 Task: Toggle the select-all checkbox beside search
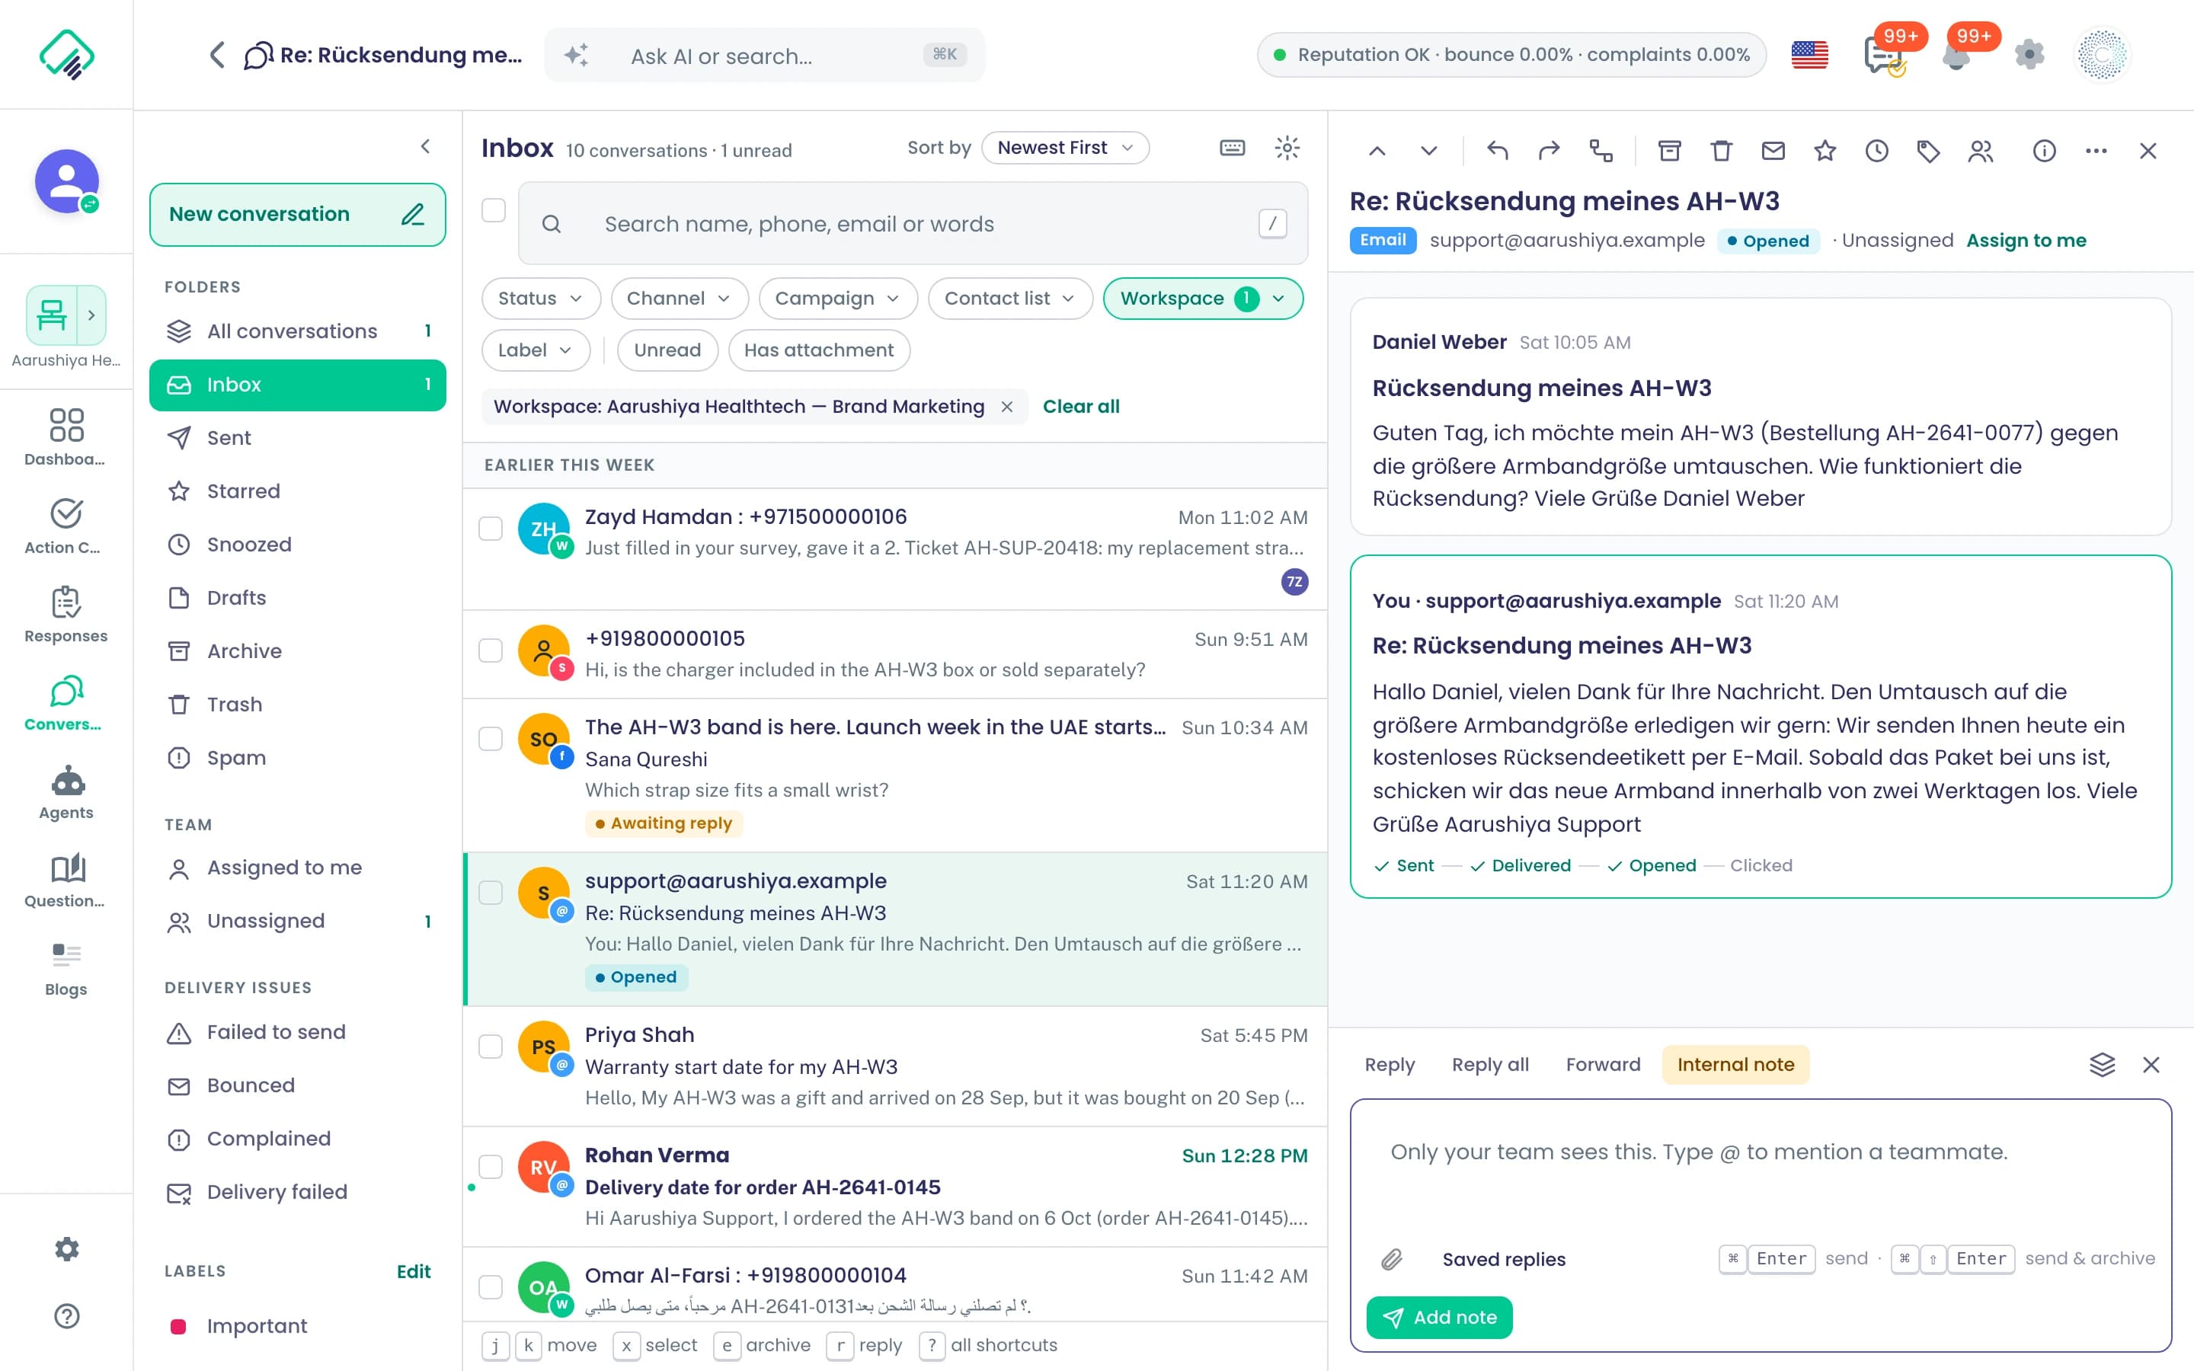(x=493, y=210)
